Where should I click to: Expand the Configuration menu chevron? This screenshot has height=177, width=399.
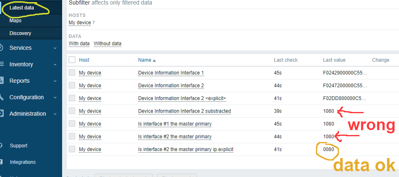pos(55,97)
